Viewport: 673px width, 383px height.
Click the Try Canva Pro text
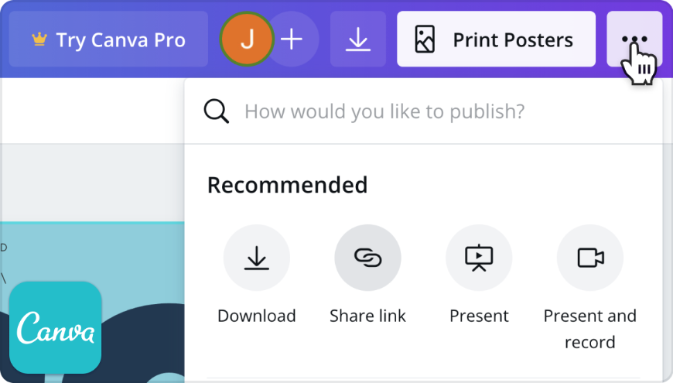tap(121, 39)
